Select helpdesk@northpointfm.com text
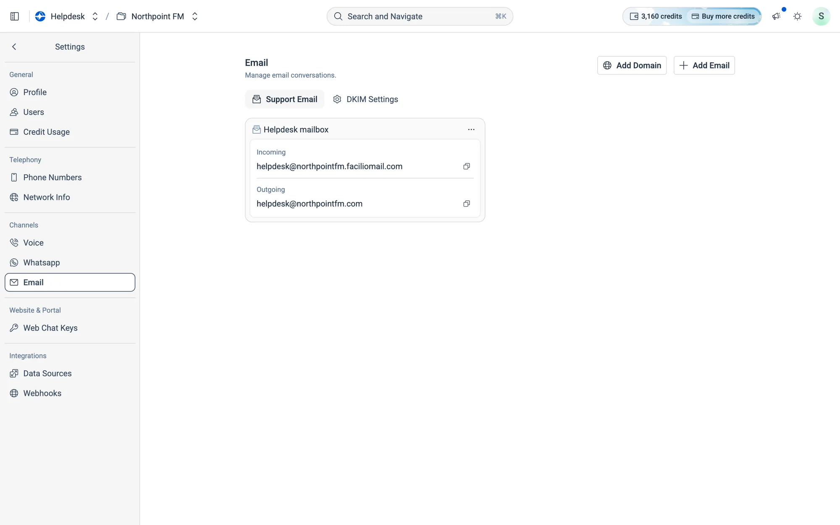The height and width of the screenshot is (525, 840). [x=310, y=204]
